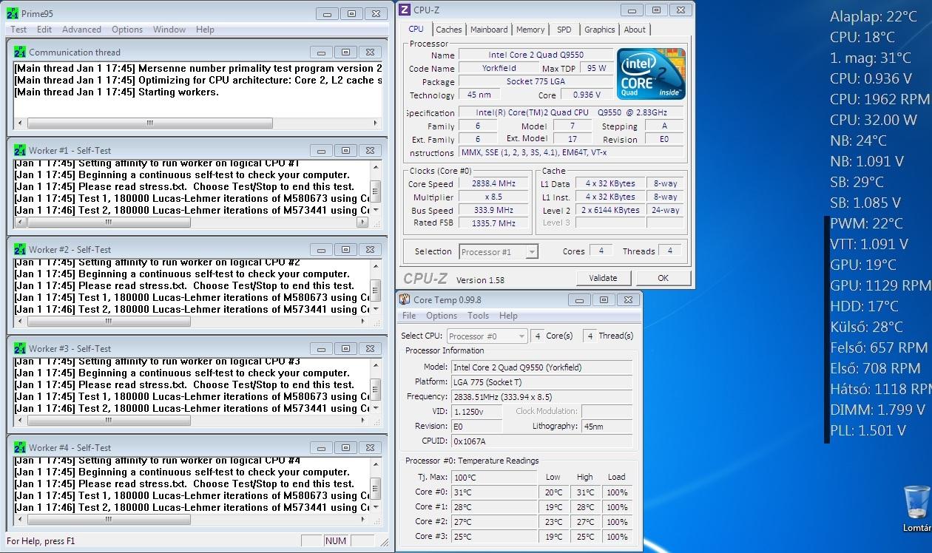Click the Worker #2 Self-Test window icon
Screen dimensions: 932x553
[21, 249]
